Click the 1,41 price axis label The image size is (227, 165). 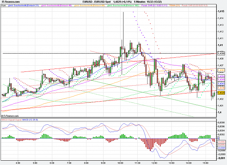[220, 45]
